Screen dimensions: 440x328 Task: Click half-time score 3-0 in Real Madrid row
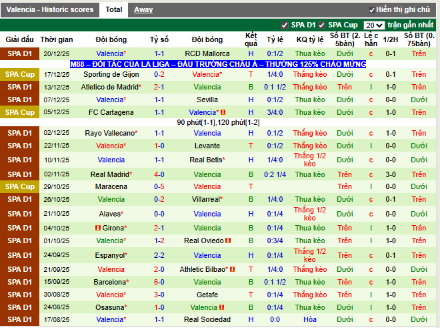tap(391, 174)
